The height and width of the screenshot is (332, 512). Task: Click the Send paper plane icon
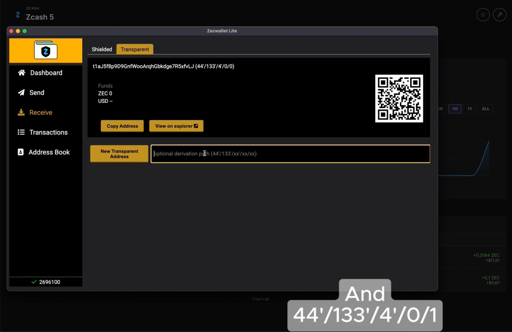tap(21, 93)
